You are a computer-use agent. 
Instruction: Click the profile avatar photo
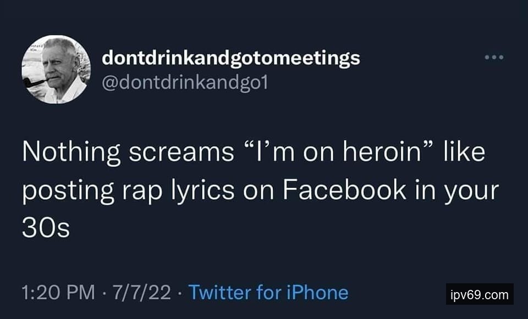click(56, 69)
